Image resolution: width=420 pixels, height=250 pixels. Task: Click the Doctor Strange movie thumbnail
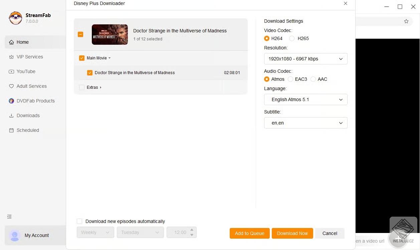pyautogui.click(x=110, y=34)
